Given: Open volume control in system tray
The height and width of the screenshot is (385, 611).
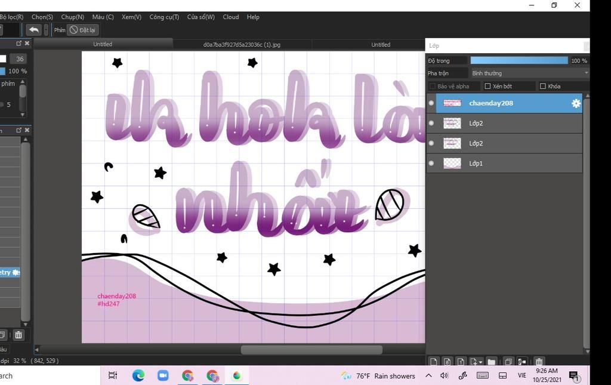Looking at the screenshot, I should tap(444, 375).
